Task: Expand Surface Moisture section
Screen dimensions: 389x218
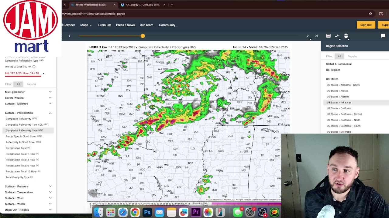Action: pos(28,104)
